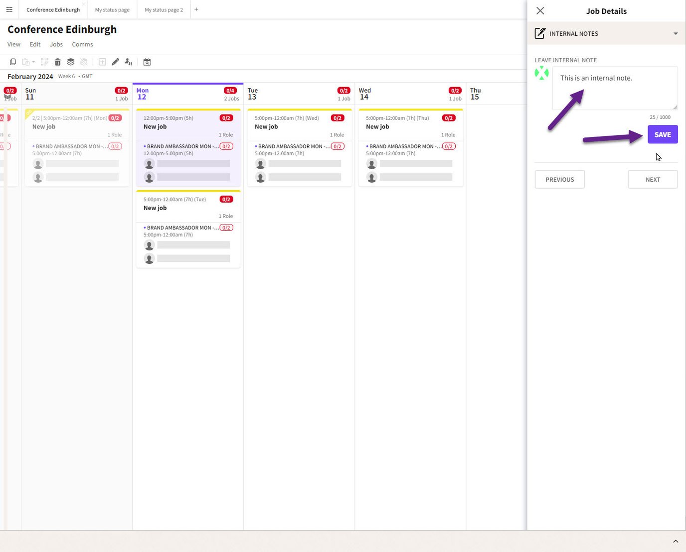Switch to My status page 2 tab

click(x=164, y=9)
